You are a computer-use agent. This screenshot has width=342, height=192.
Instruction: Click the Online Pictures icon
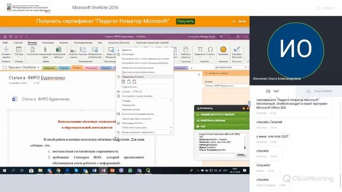tap(95, 50)
